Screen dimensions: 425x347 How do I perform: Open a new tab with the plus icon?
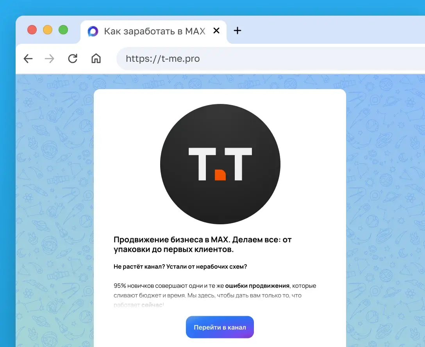coord(237,30)
